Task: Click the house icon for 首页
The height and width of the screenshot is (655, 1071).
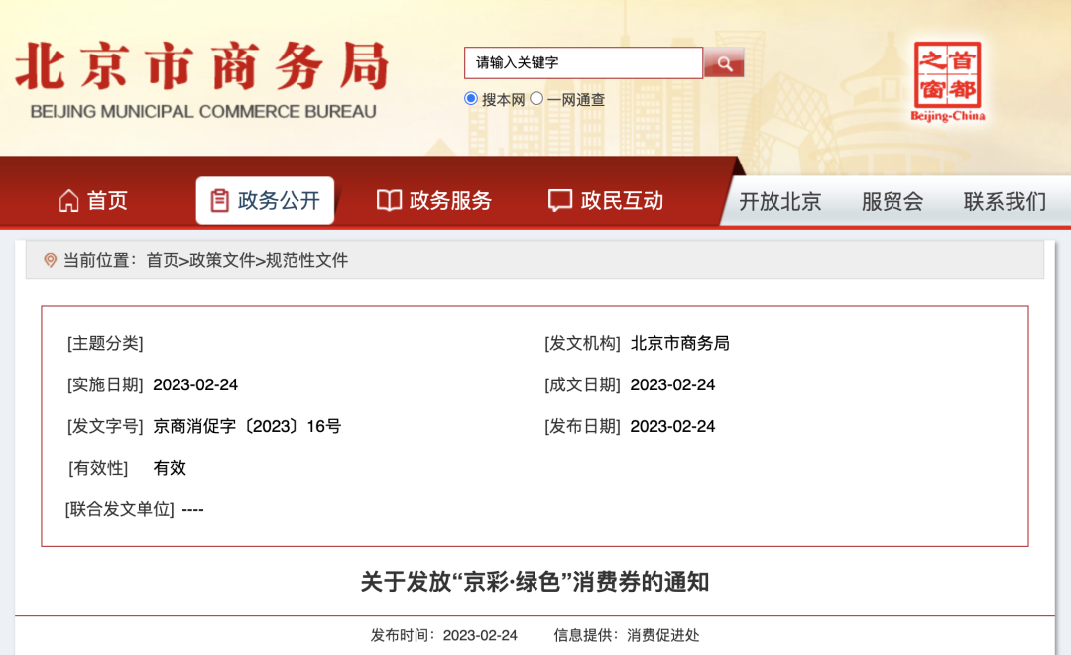Action: pos(69,201)
